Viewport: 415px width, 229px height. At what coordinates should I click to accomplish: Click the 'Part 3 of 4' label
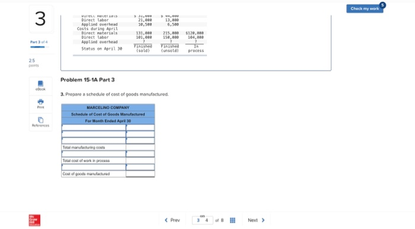coord(39,42)
